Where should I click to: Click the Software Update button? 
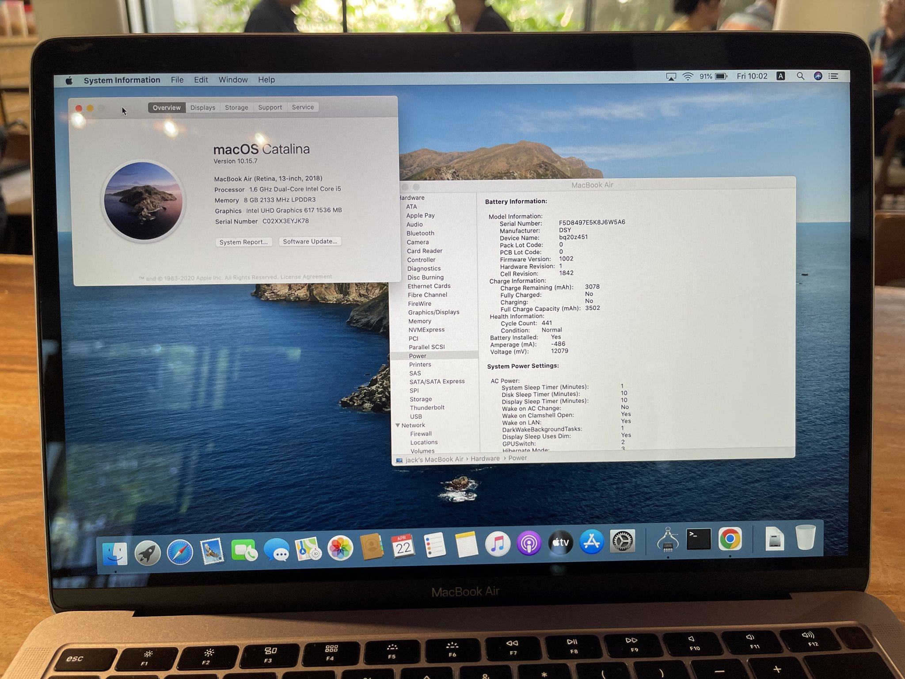point(310,241)
